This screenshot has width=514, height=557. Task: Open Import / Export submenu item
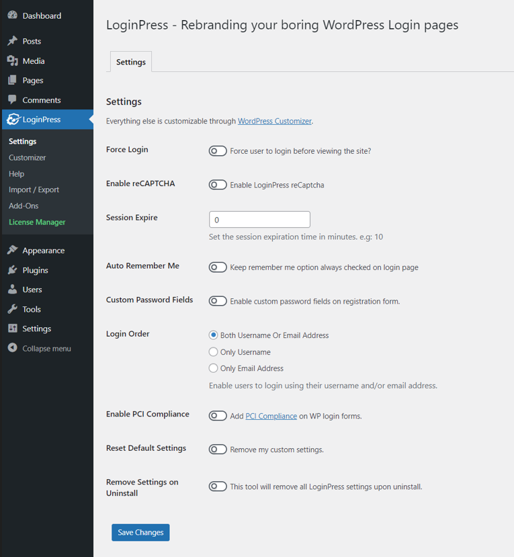34,189
